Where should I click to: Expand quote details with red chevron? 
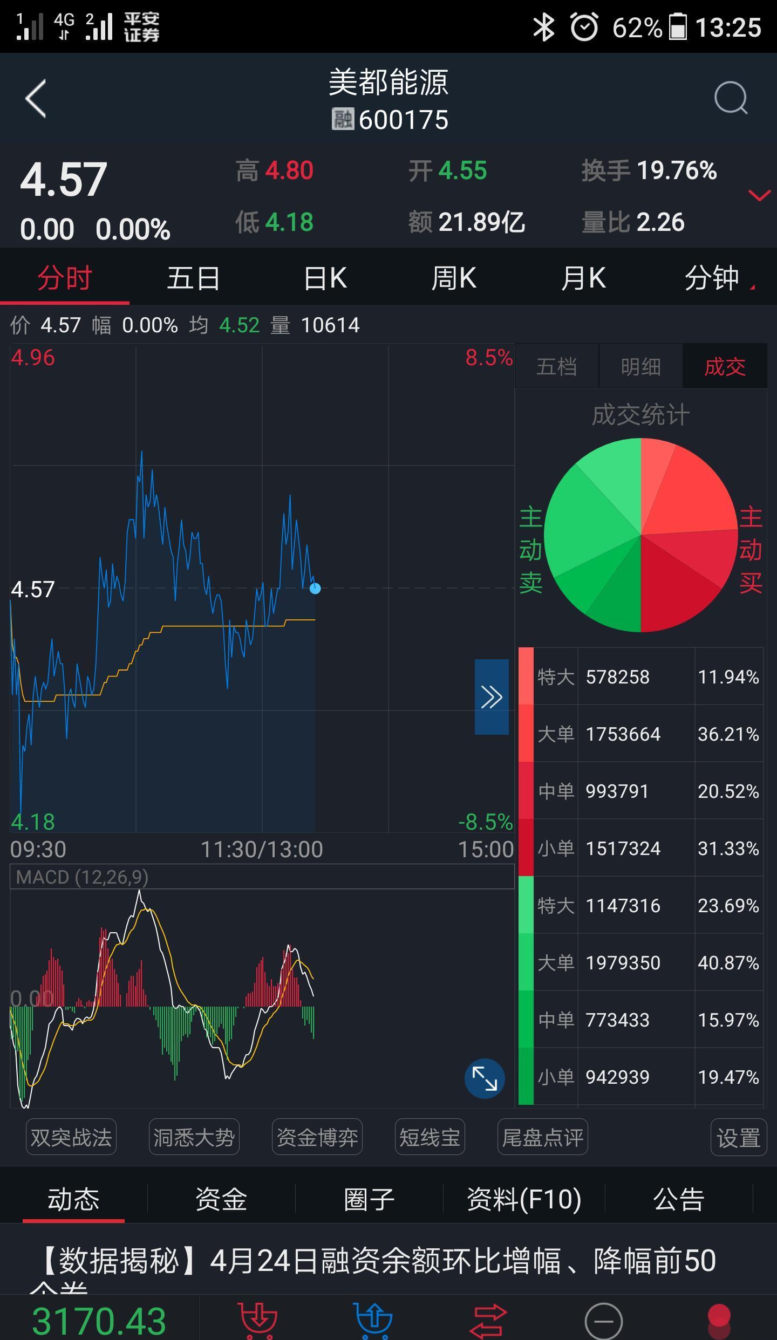coord(759,195)
